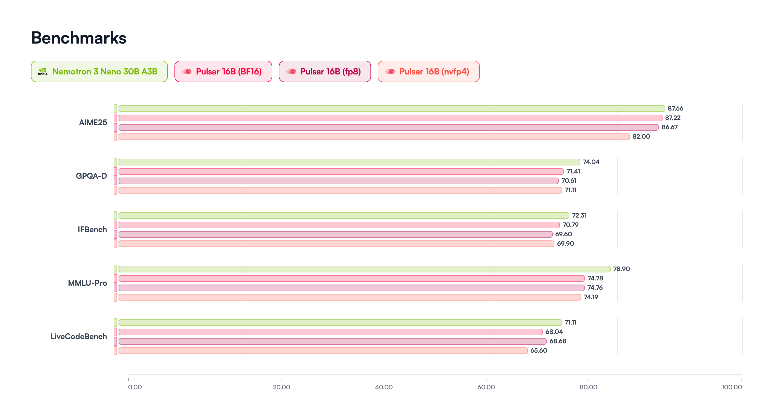Click the mauve LiveCodeBench fp8 bar

[333, 341]
